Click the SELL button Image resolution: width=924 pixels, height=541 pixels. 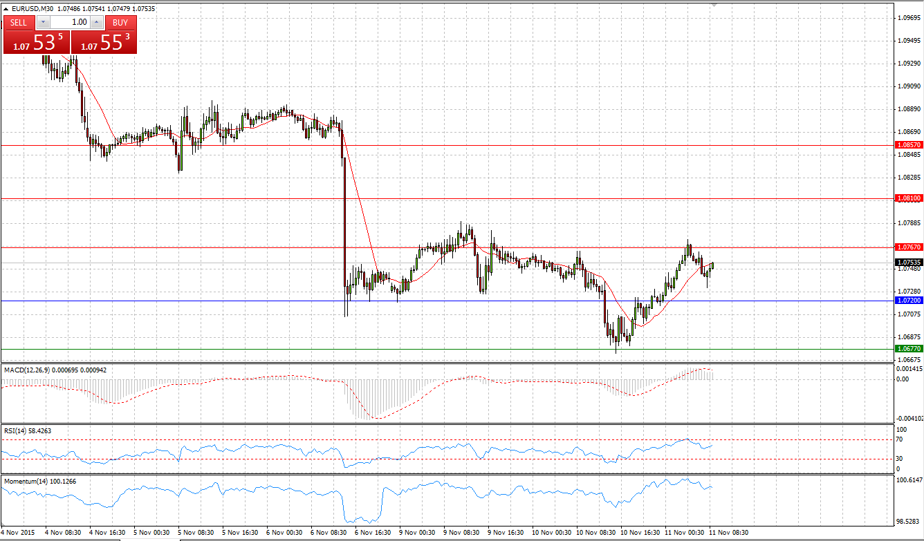[19, 22]
